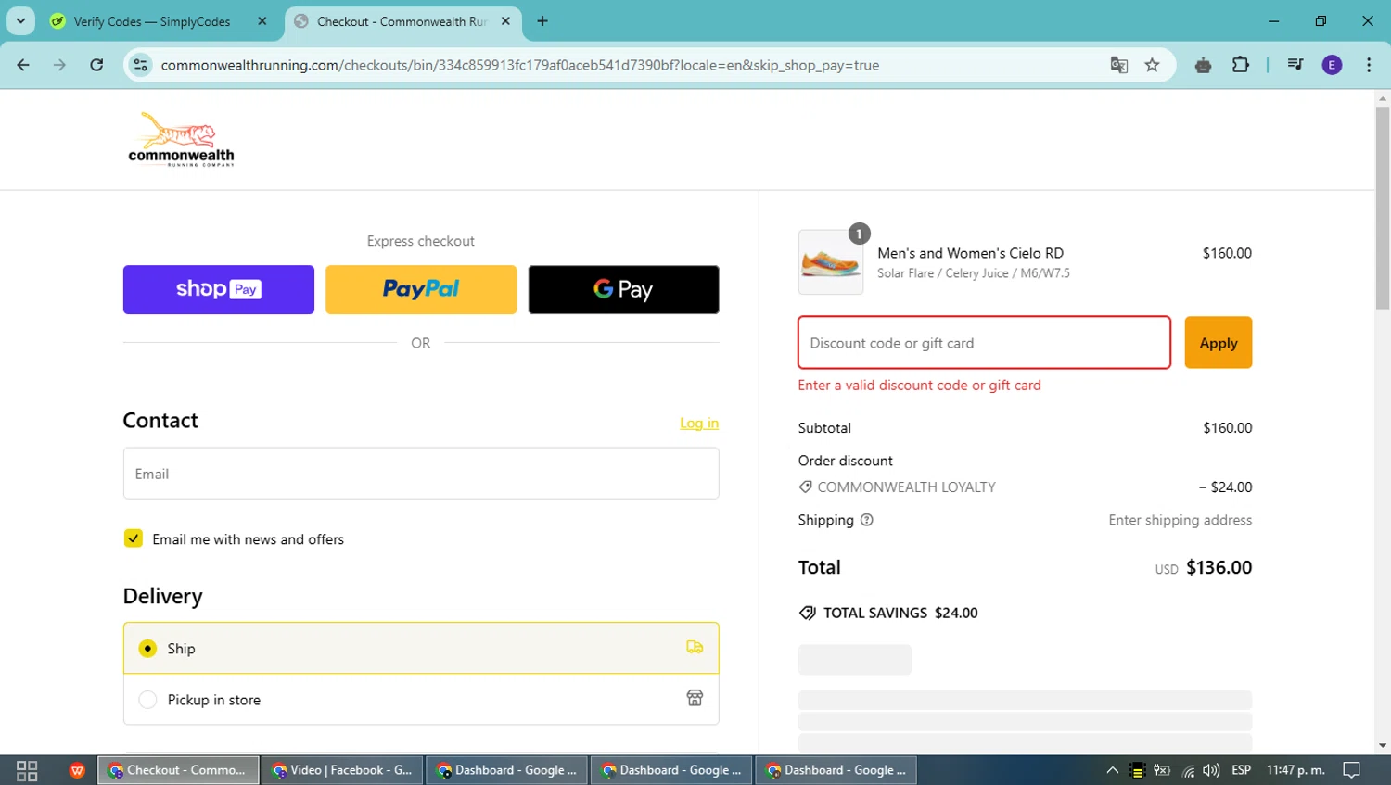Follow the Log in link
Image resolution: width=1391 pixels, height=785 pixels.
pos(699,423)
